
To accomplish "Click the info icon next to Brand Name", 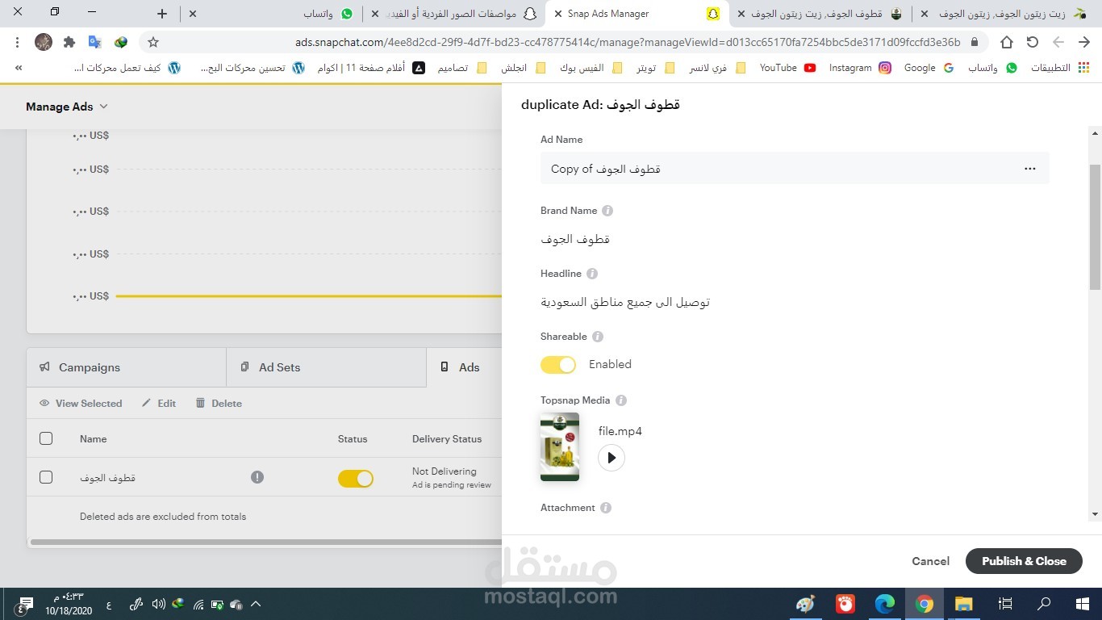I will pos(607,211).
